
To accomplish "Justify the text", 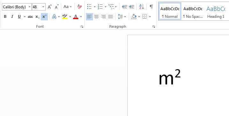I will 111,17.
